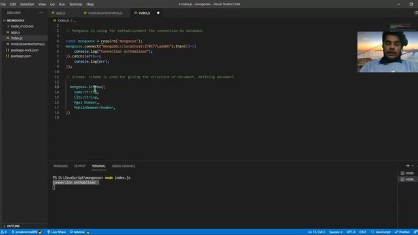418x235 pixels.
Task: Click unsaved dot on index.js tab
Action: pos(158,13)
